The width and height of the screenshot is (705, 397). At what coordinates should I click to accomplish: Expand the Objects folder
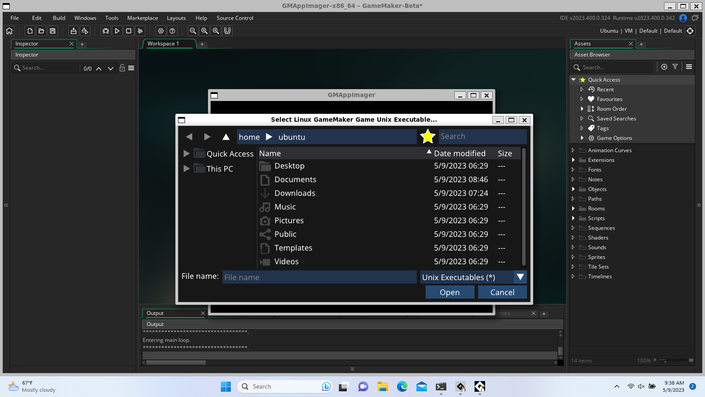pos(573,189)
